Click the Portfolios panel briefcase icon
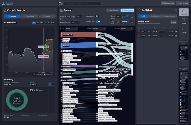This screenshot has height=125, width=191. click(x=139, y=10)
